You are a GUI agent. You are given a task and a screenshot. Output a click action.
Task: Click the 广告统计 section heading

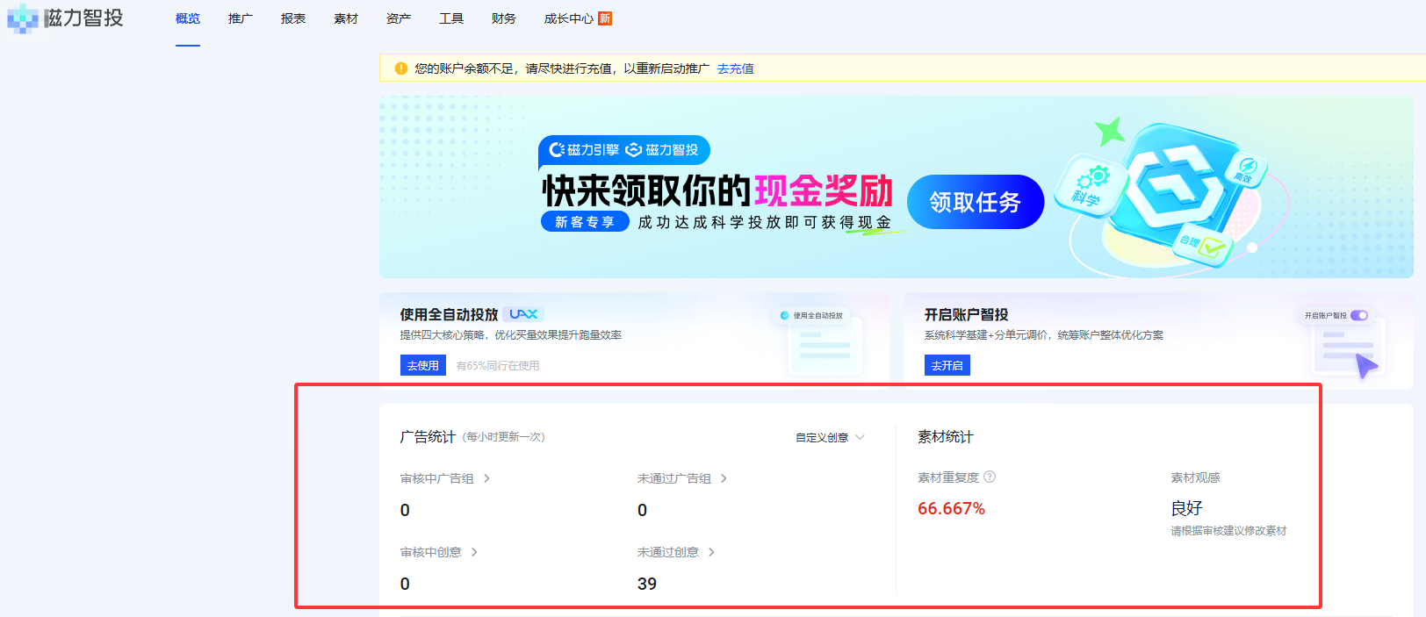pyautogui.click(x=428, y=436)
